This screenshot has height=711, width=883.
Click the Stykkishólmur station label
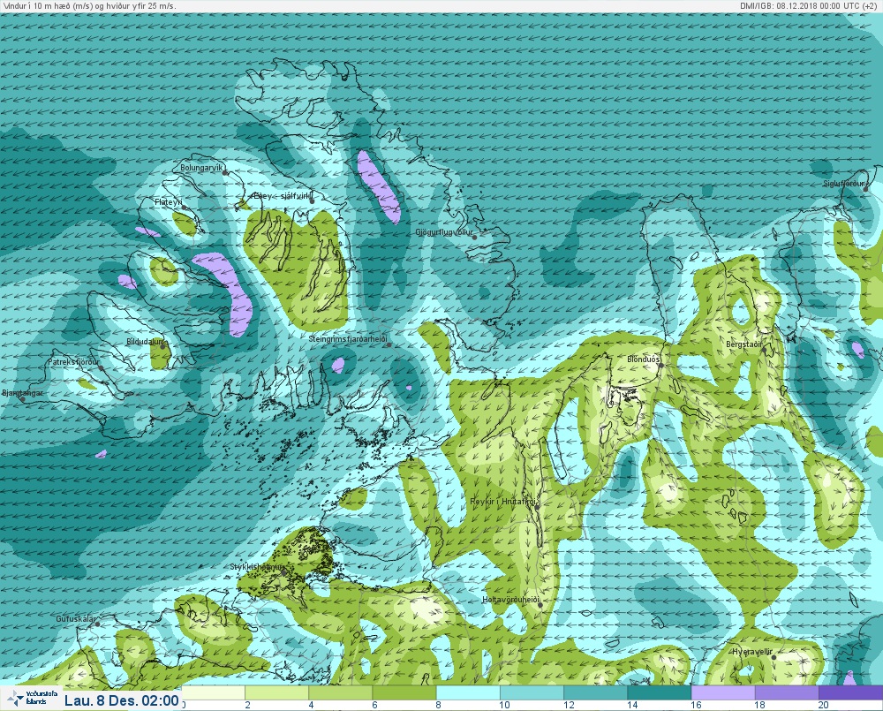(257, 567)
